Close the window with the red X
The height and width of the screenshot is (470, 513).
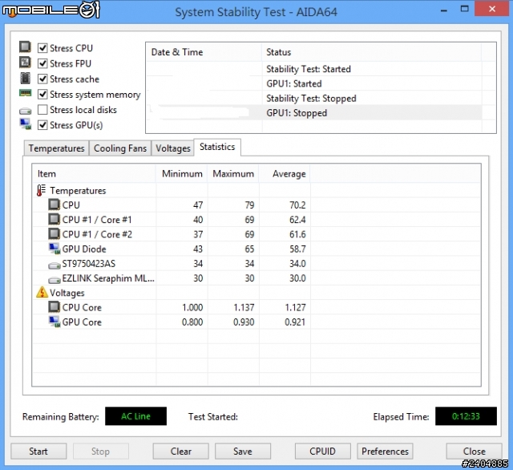click(492, 9)
